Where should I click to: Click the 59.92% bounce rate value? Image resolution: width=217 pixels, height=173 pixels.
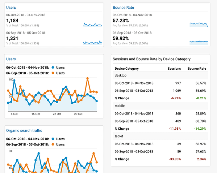(121, 38)
